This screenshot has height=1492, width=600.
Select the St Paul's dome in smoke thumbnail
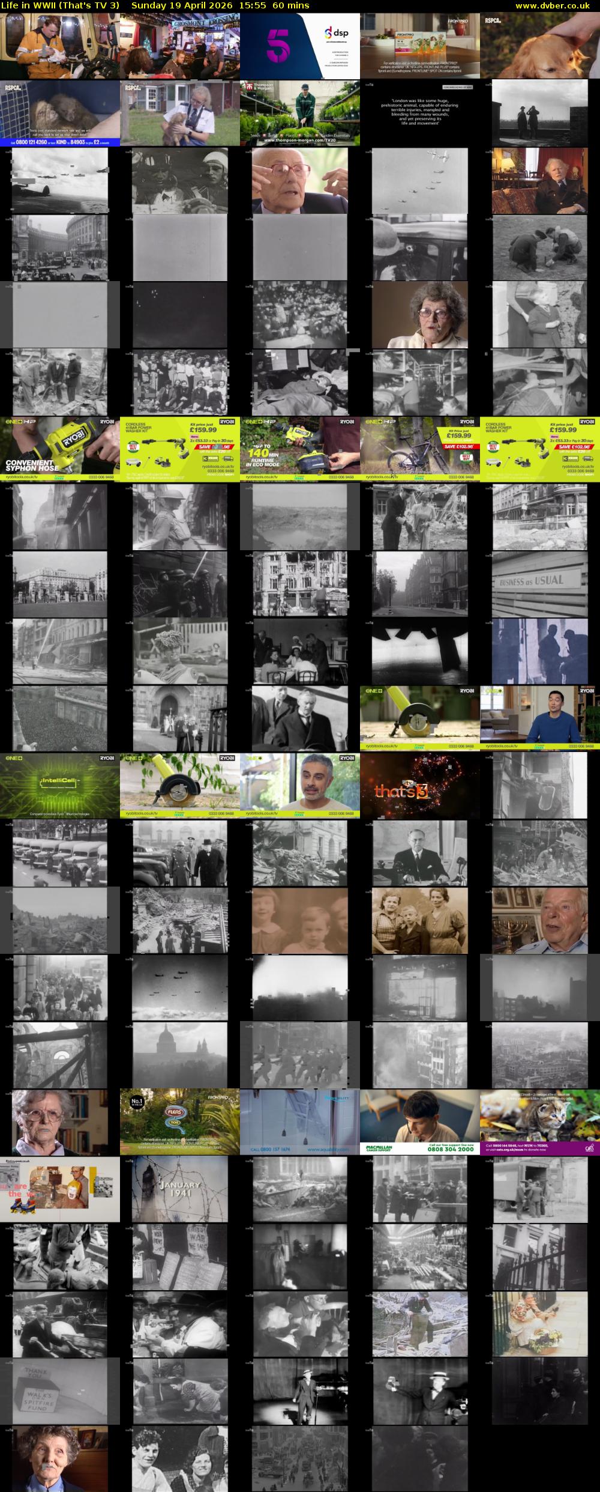[x=180, y=1055]
